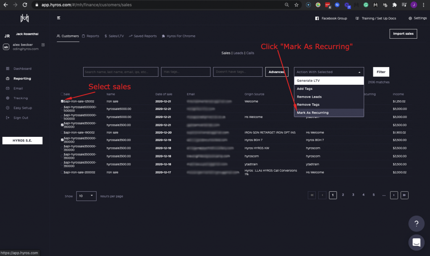Toggle the hamburger sidebar menu icon

pyautogui.click(x=58, y=18)
